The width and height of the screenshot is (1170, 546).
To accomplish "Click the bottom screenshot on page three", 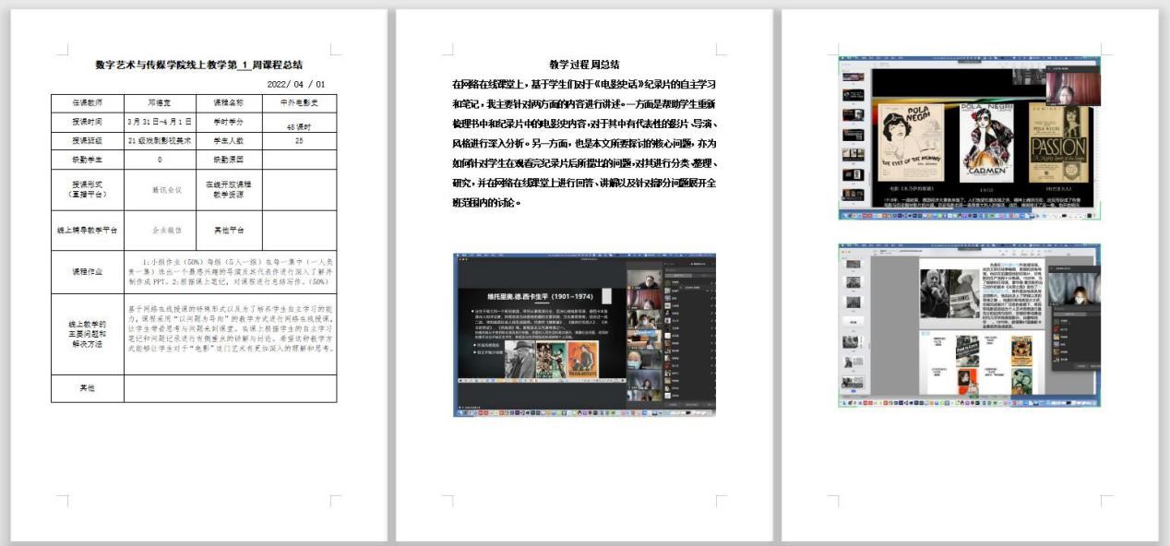I will [x=969, y=325].
